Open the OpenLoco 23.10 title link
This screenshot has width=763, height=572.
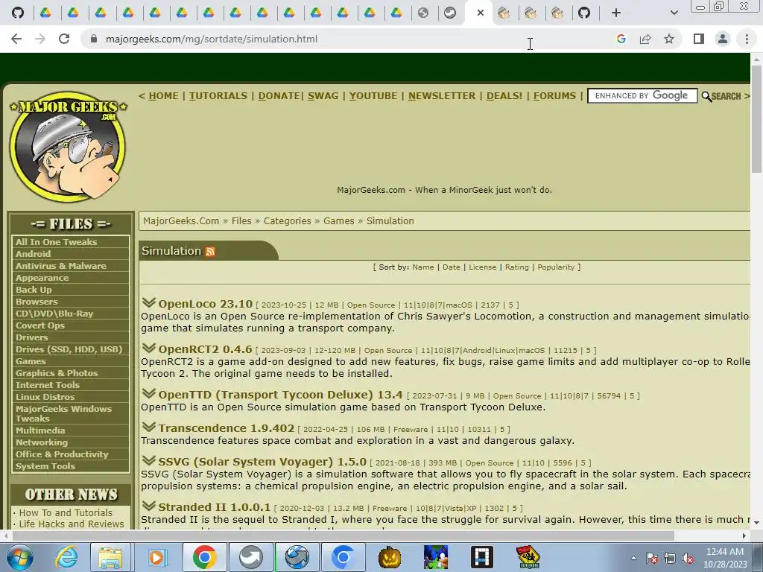tap(206, 304)
